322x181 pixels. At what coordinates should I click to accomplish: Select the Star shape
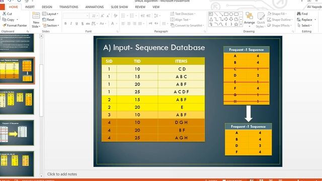tap(236, 25)
